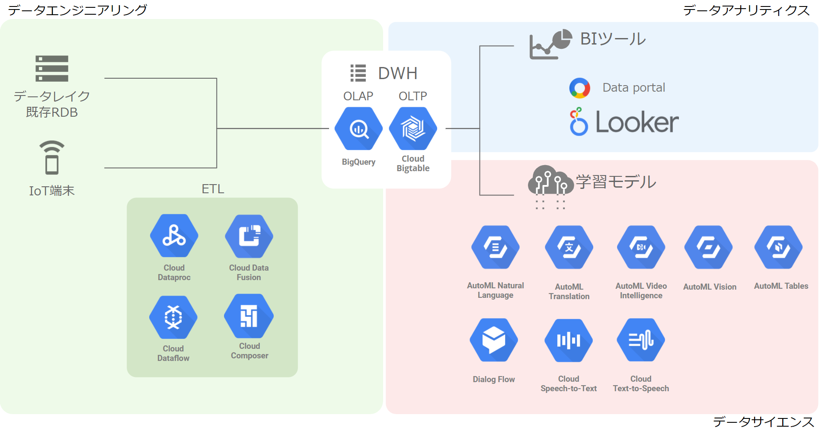Click the IoT device wifi icon
The image size is (822, 434).
[x=52, y=157]
